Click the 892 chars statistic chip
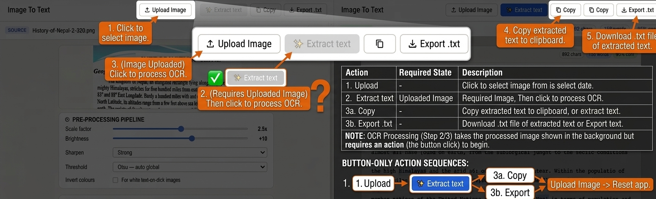Image resolution: width=656 pixels, height=199 pixels. click(571, 54)
